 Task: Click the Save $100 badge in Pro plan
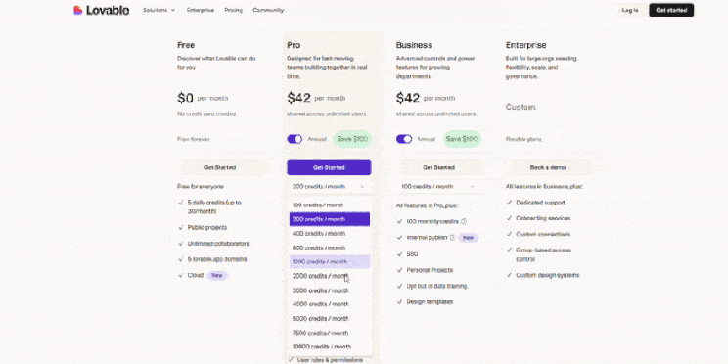(352, 139)
